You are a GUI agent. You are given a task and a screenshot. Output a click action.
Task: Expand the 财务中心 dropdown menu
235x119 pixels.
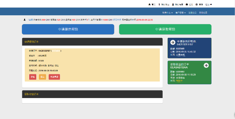click(167, 13)
